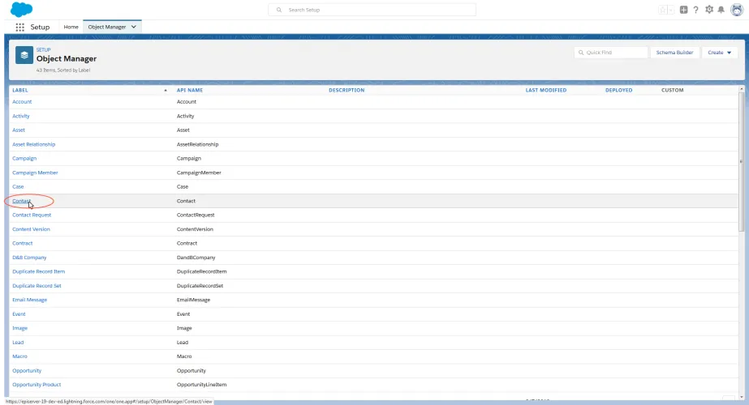749x405 pixels.
Task: Open the global actions plus icon
Action: 683,10
